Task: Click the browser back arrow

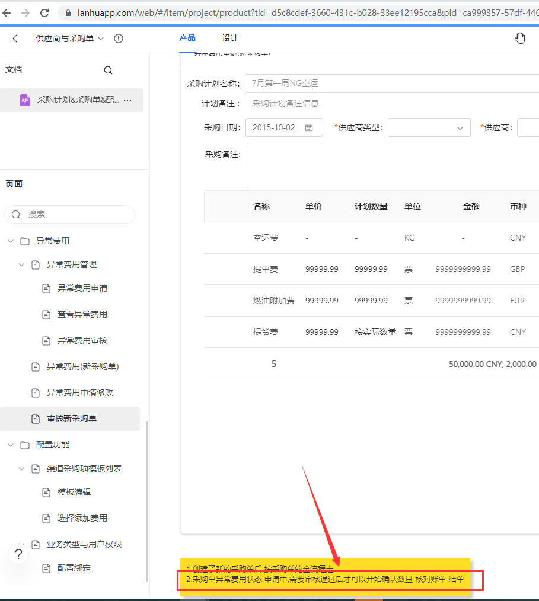Action: 8,12
